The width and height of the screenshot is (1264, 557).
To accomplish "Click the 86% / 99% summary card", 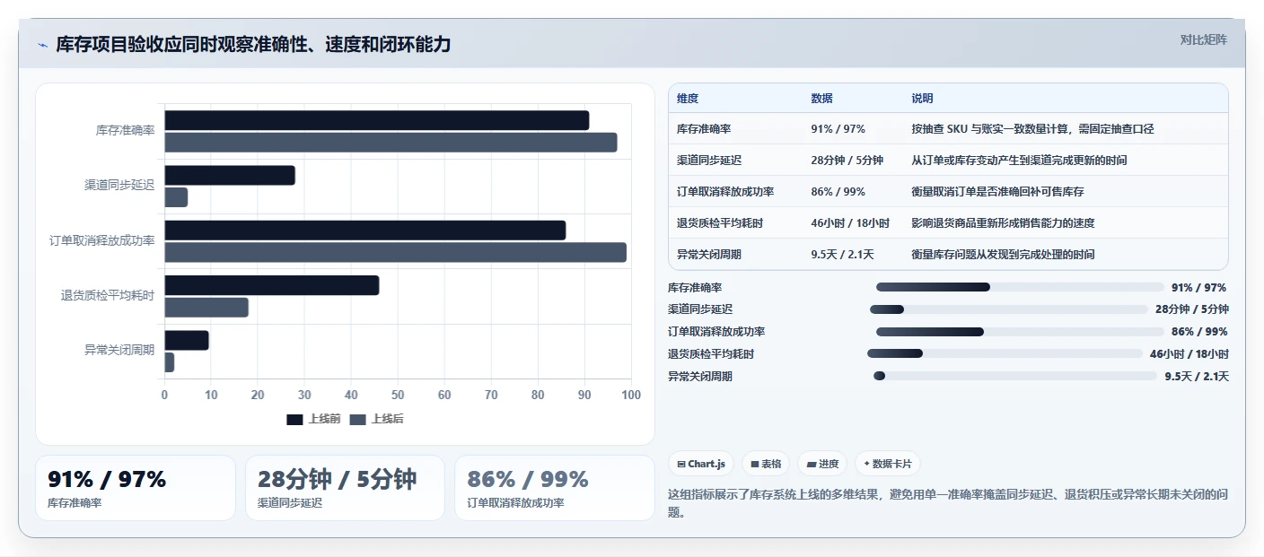I will 555,488.
